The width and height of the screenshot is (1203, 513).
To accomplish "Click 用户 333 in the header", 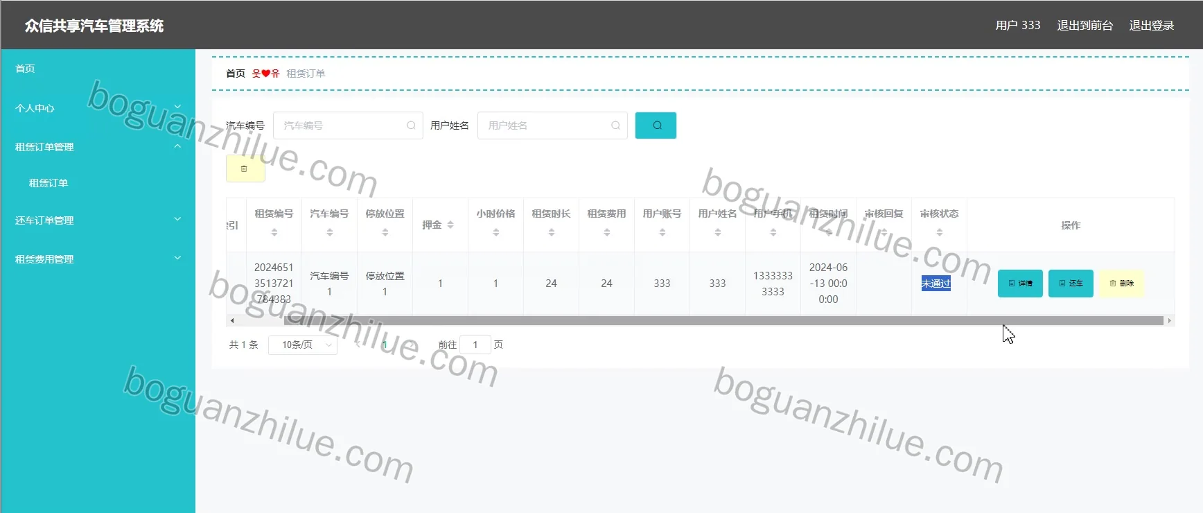I will click(x=1018, y=25).
